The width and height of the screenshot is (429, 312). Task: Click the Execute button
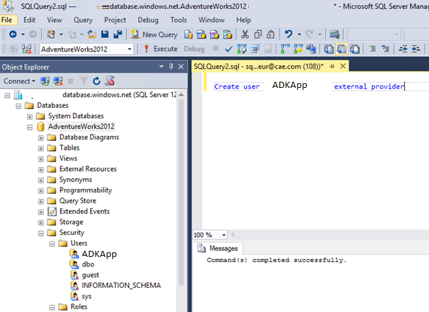tap(161, 49)
